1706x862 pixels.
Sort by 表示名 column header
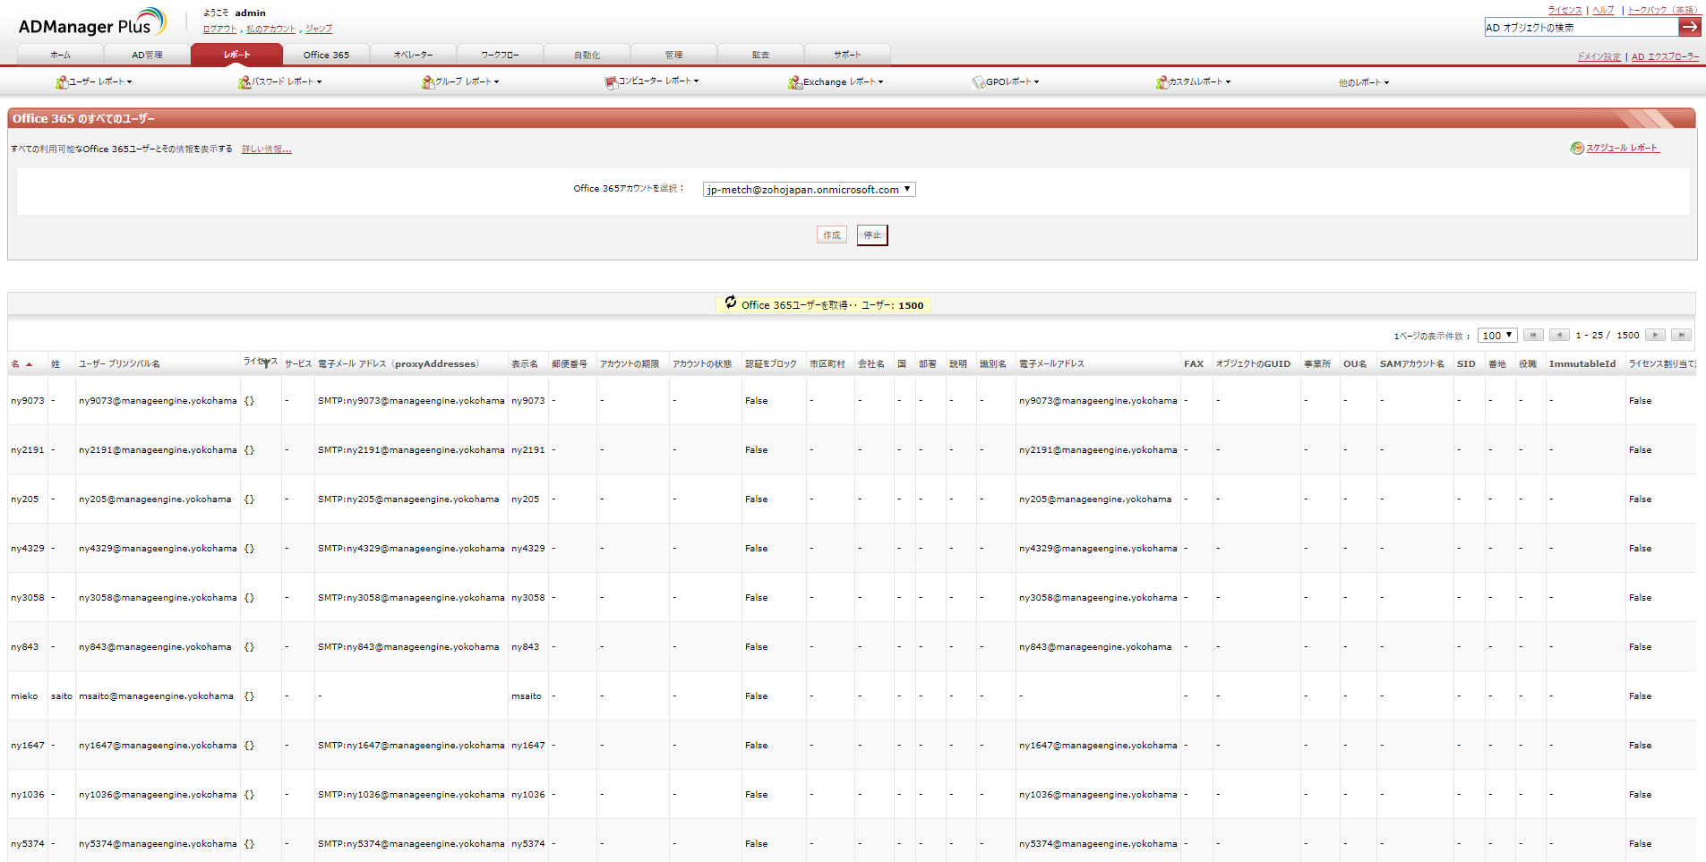pyautogui.click(x=525, y=364)
